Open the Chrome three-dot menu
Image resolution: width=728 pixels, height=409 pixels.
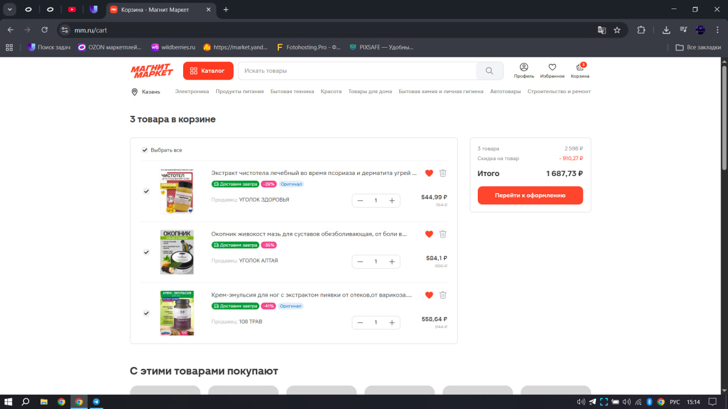(x=717, y=30)
